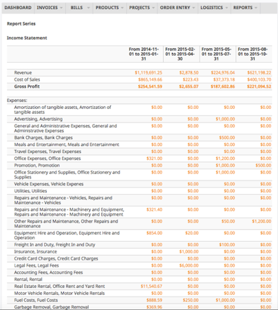Open the $11,540.67 Real Estate Rental amount
The height and width of the screenshot is (310, 278).
tap(151, 287)
